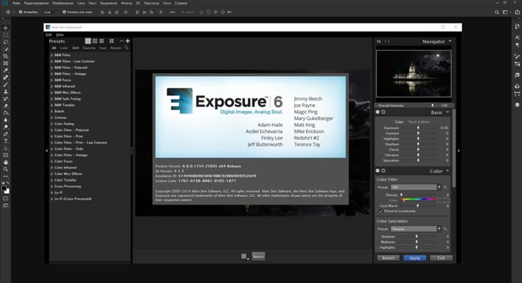Reset the Color panel settings
522x283 pixels.
point(384,171)
